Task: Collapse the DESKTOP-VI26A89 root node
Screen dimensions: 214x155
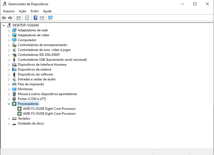Action: pos(4,25)
